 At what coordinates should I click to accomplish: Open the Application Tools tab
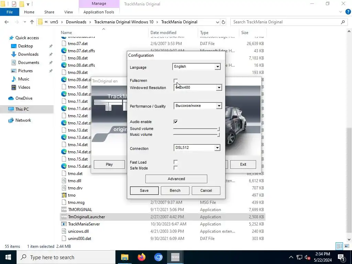tap(99, 12)
